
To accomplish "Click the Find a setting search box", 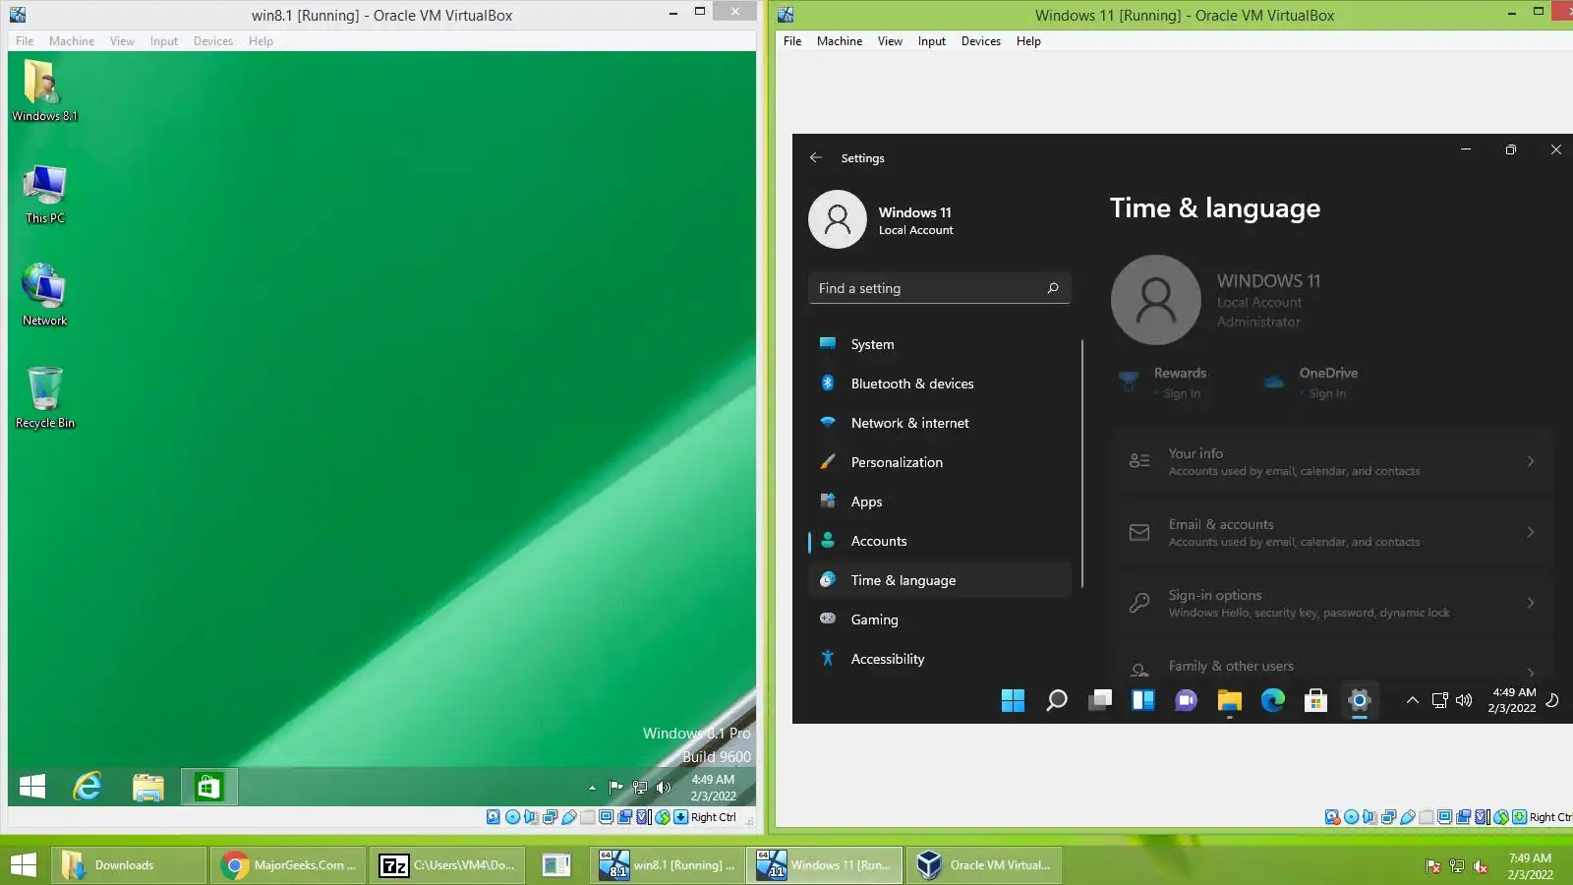I will click(x=939, y=288).
